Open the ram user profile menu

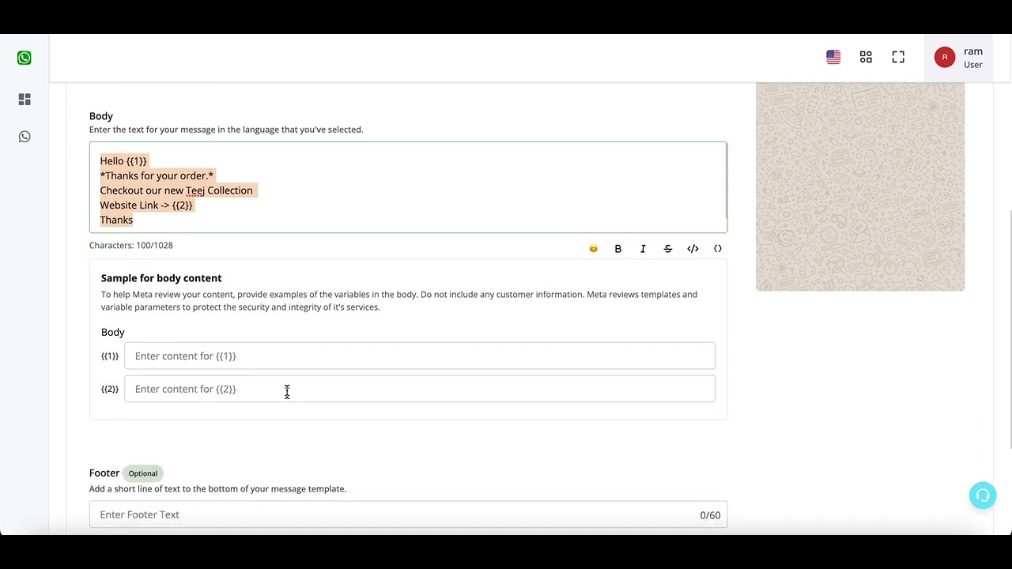959,58
